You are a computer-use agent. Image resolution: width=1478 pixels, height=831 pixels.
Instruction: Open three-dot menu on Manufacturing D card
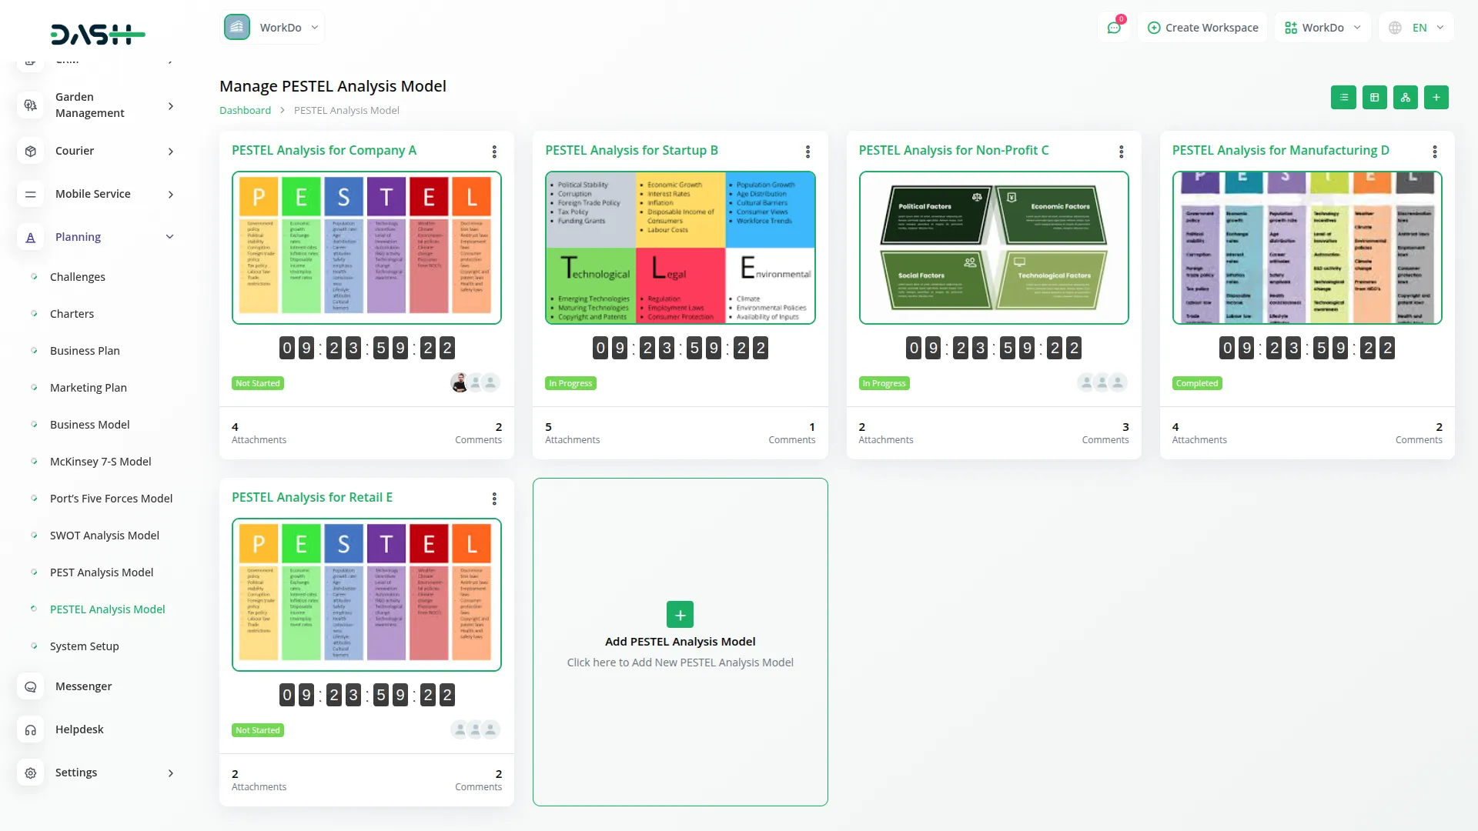click(1434, 152)
